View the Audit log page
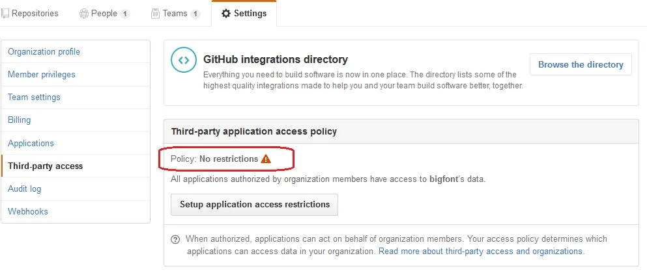Viewport: 647px width, 271px height. click(25, 188)
